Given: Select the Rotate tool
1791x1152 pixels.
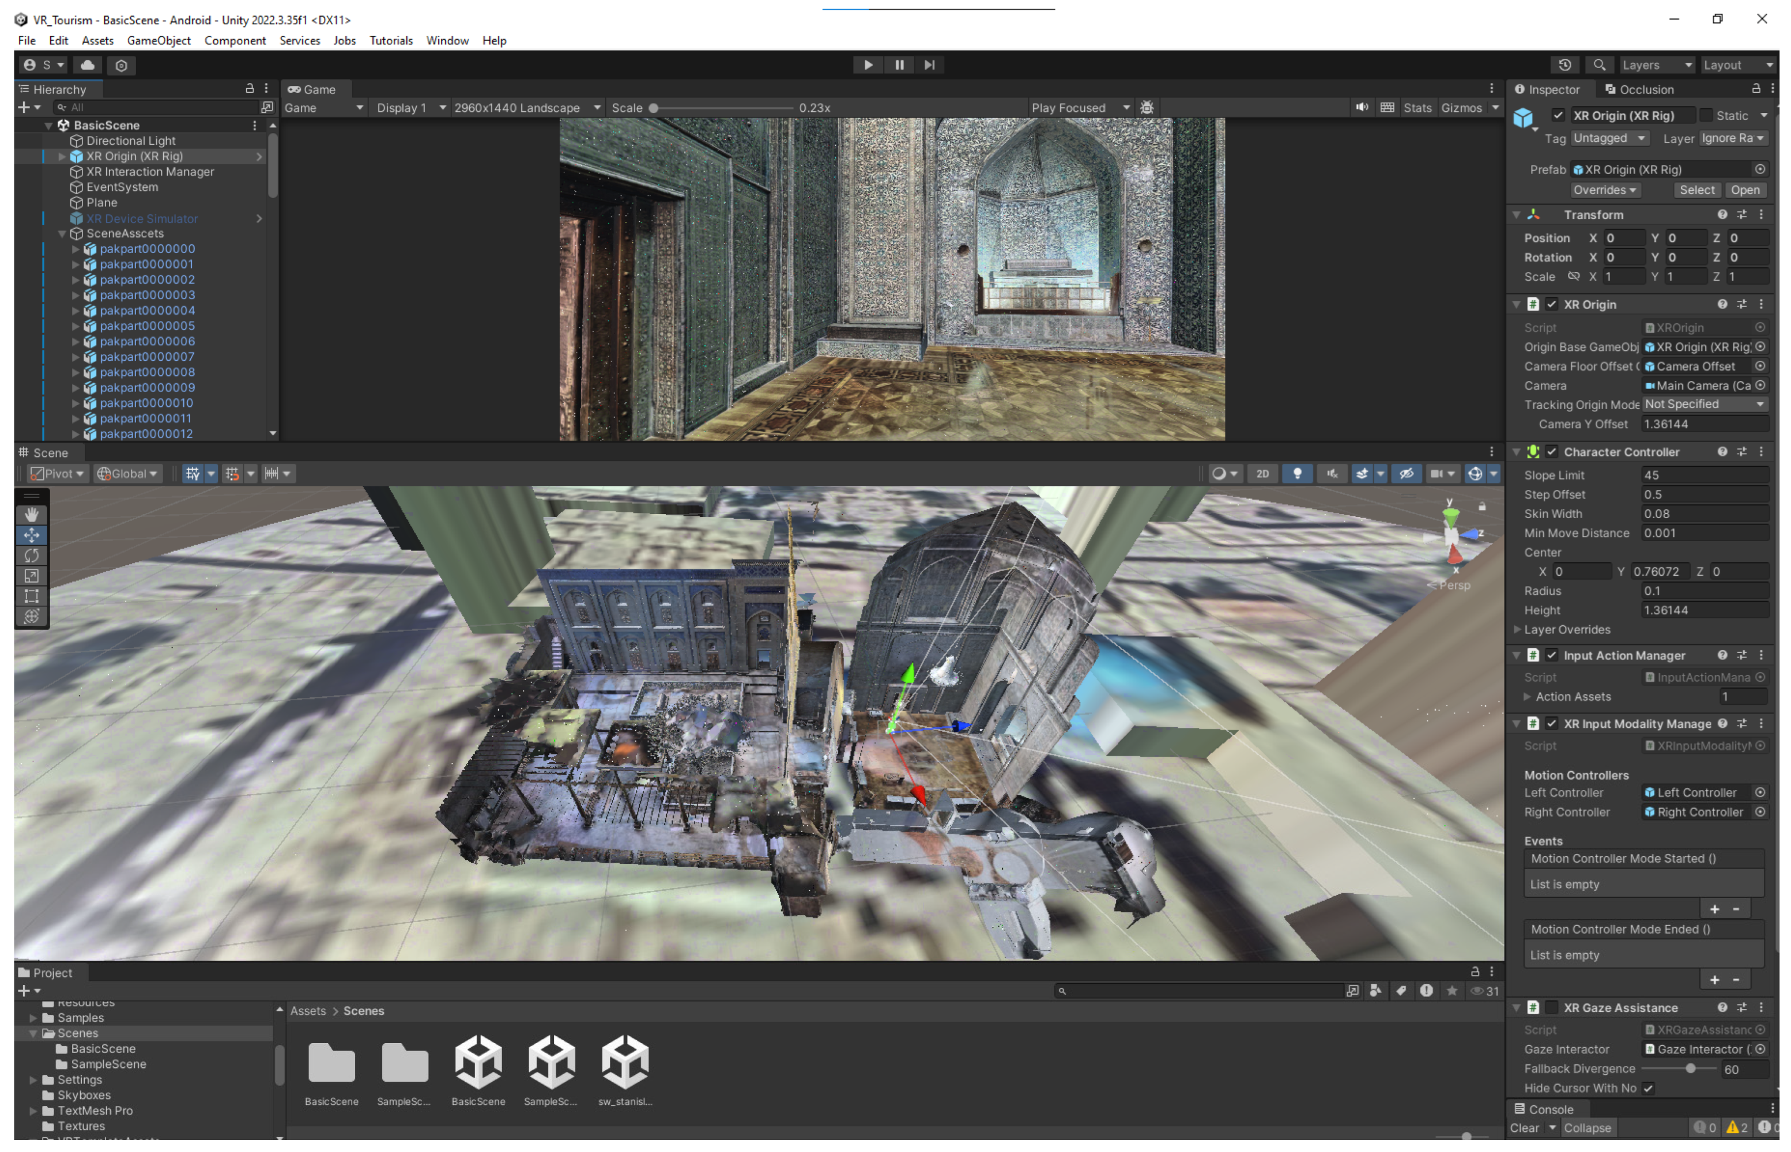Looking at the screenshot, I should point(32,556).
